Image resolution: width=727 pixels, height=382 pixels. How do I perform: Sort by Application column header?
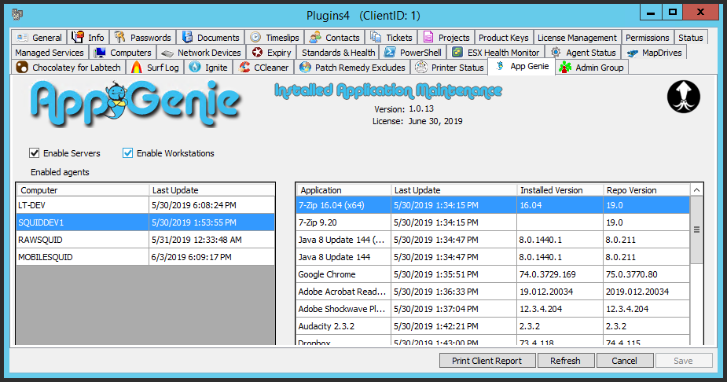(x=343, y=190)
